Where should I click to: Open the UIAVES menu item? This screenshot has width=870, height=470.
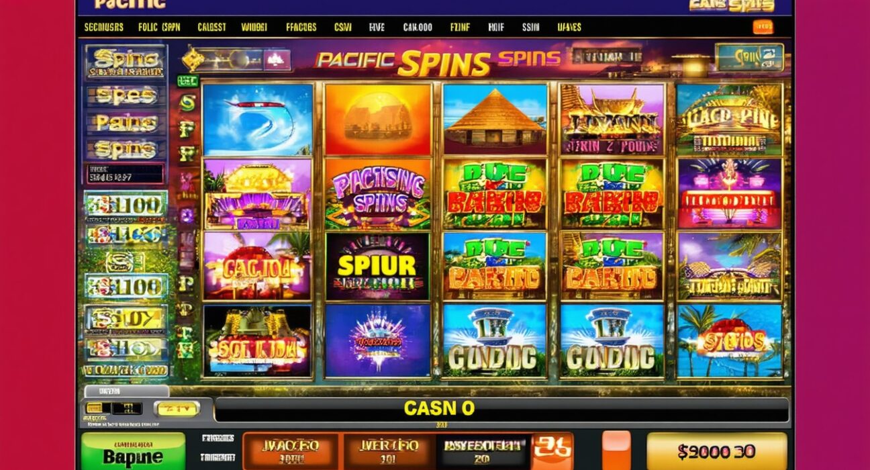(x=569, y=28)
